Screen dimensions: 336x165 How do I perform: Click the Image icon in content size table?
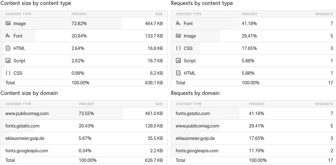8,24
